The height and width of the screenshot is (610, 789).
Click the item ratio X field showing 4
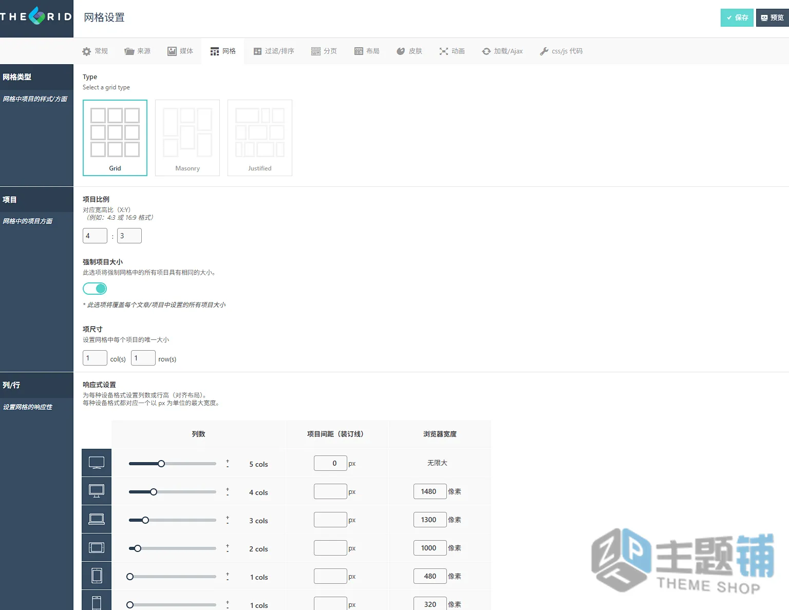tap(95, 236)
